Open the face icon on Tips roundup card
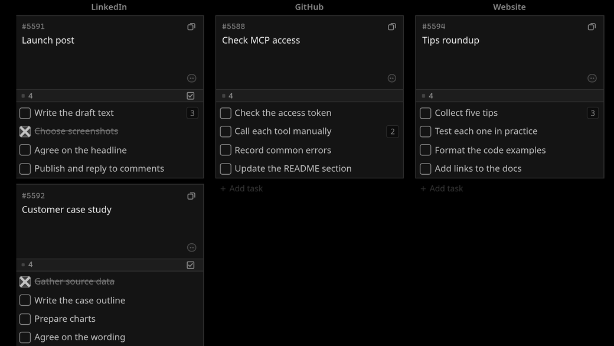Image resolution: width=614 pixels, height=346 pixels. [x=592, y=79]
